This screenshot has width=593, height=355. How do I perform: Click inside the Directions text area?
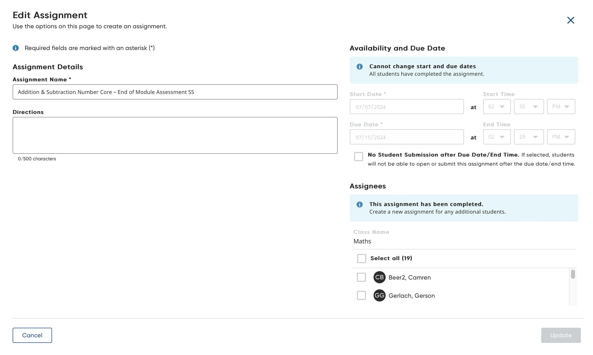click(175, 135)
